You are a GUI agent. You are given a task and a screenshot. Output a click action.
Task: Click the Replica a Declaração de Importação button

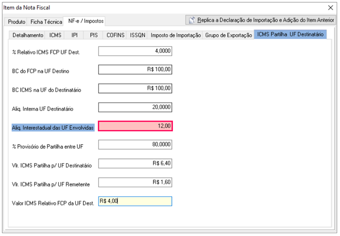pos(260,20)
